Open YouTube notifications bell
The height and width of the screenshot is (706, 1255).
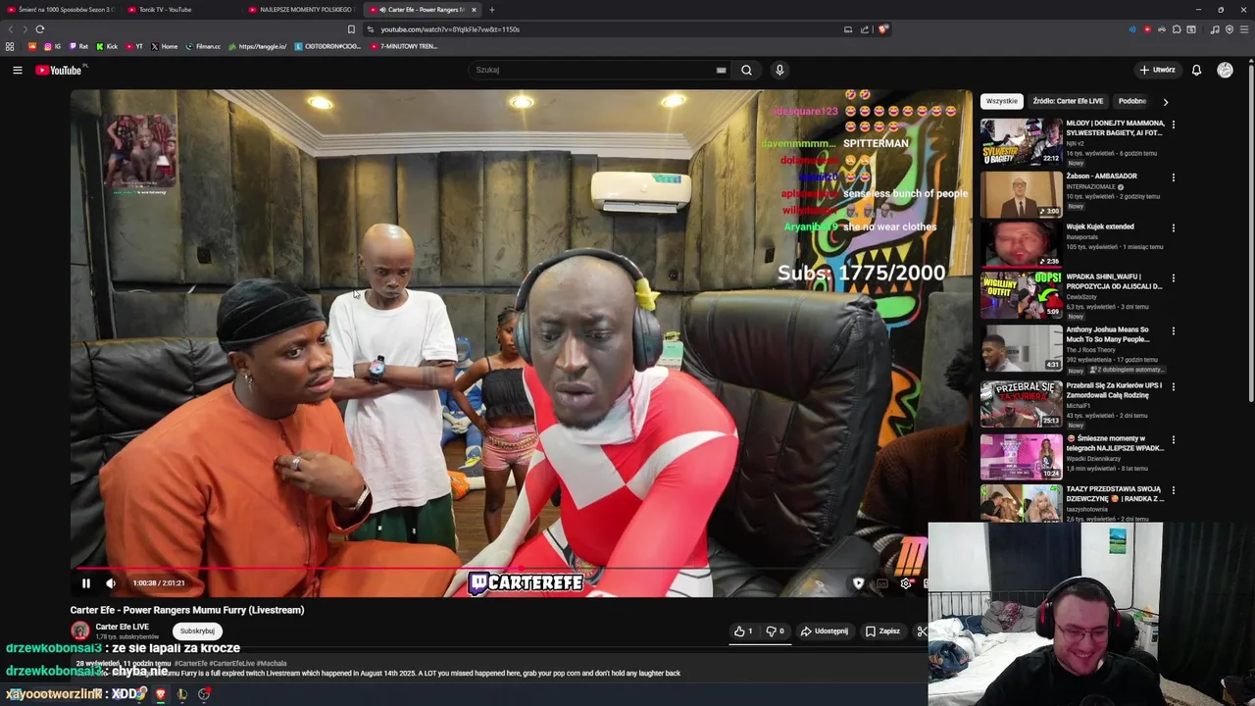point(1196,70)
